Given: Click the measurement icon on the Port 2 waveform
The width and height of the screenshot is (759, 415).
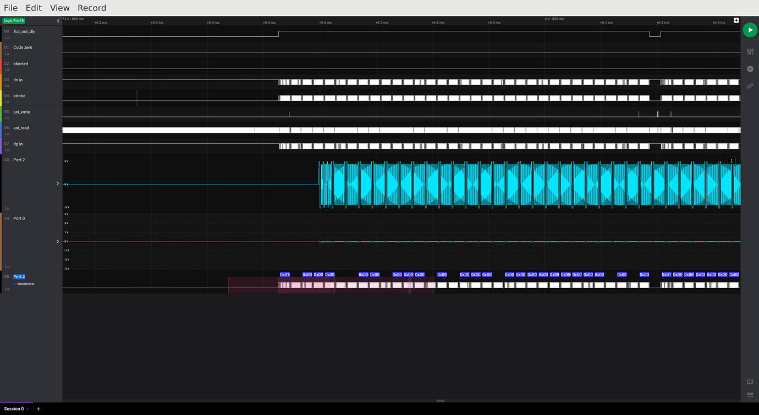Looking at the screenshot, I should 732,160.
